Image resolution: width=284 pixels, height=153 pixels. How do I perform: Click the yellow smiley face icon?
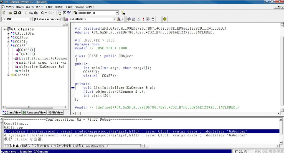[165, 19]
